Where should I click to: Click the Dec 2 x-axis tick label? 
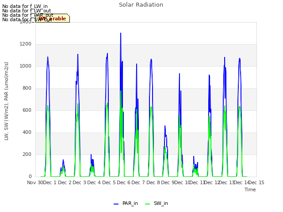tap(65, 182)
